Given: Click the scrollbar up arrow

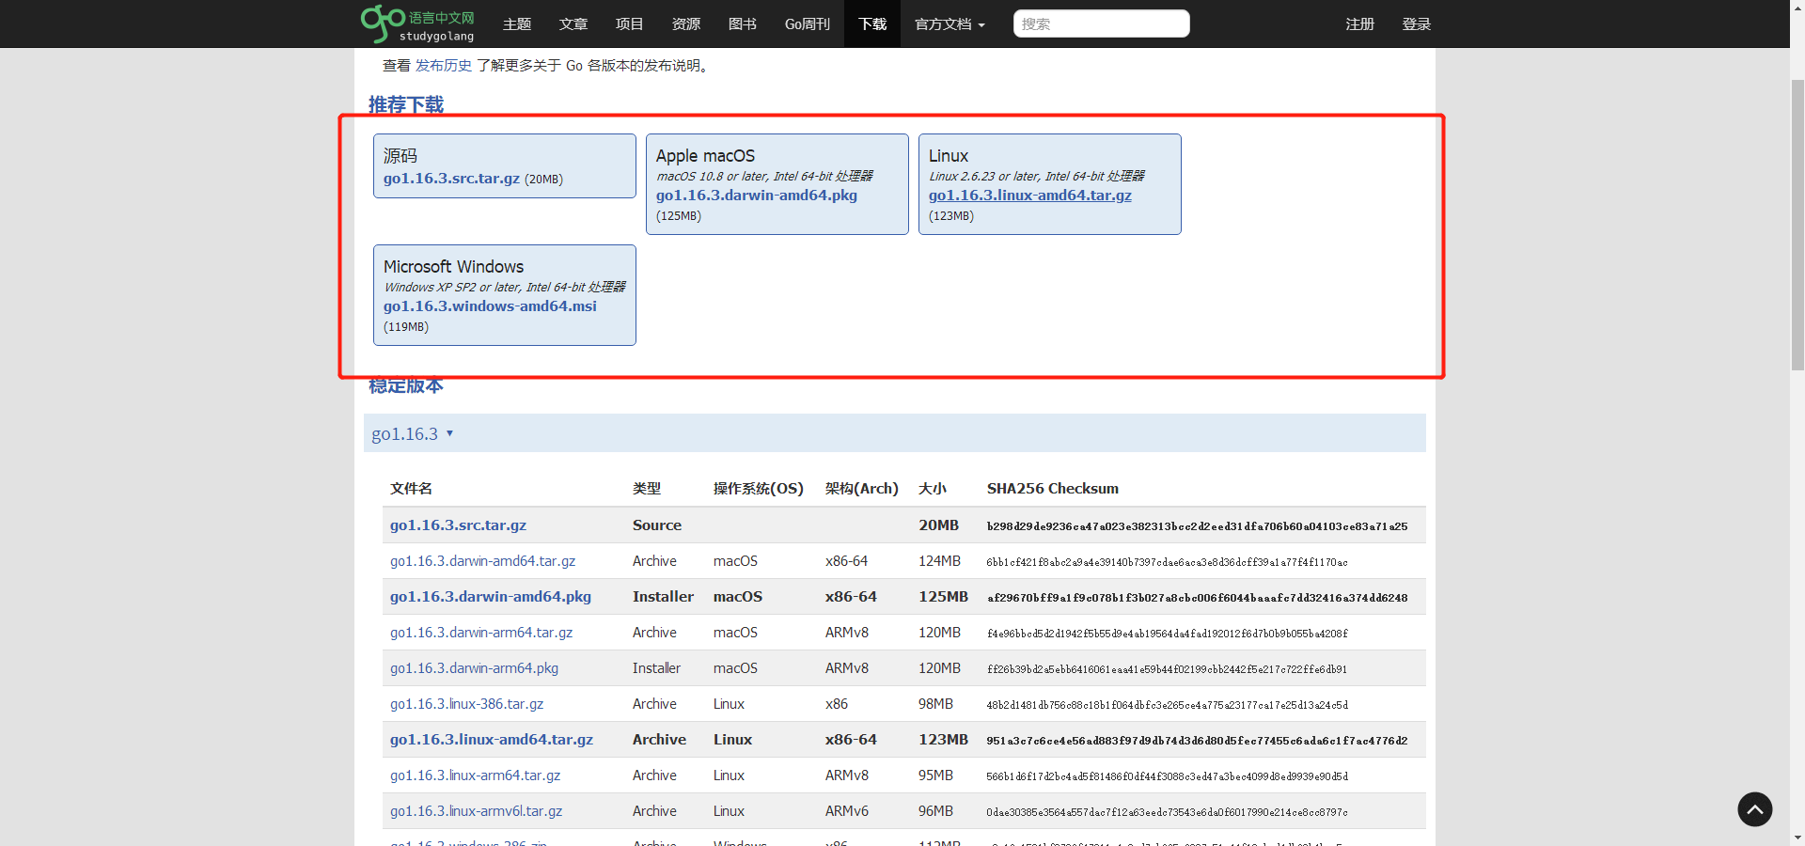Looking at the screenshot, I should [x=1797, y=8].
